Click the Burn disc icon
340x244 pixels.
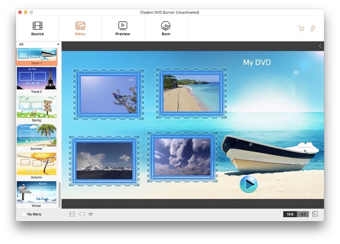click(x=166, y=25)
